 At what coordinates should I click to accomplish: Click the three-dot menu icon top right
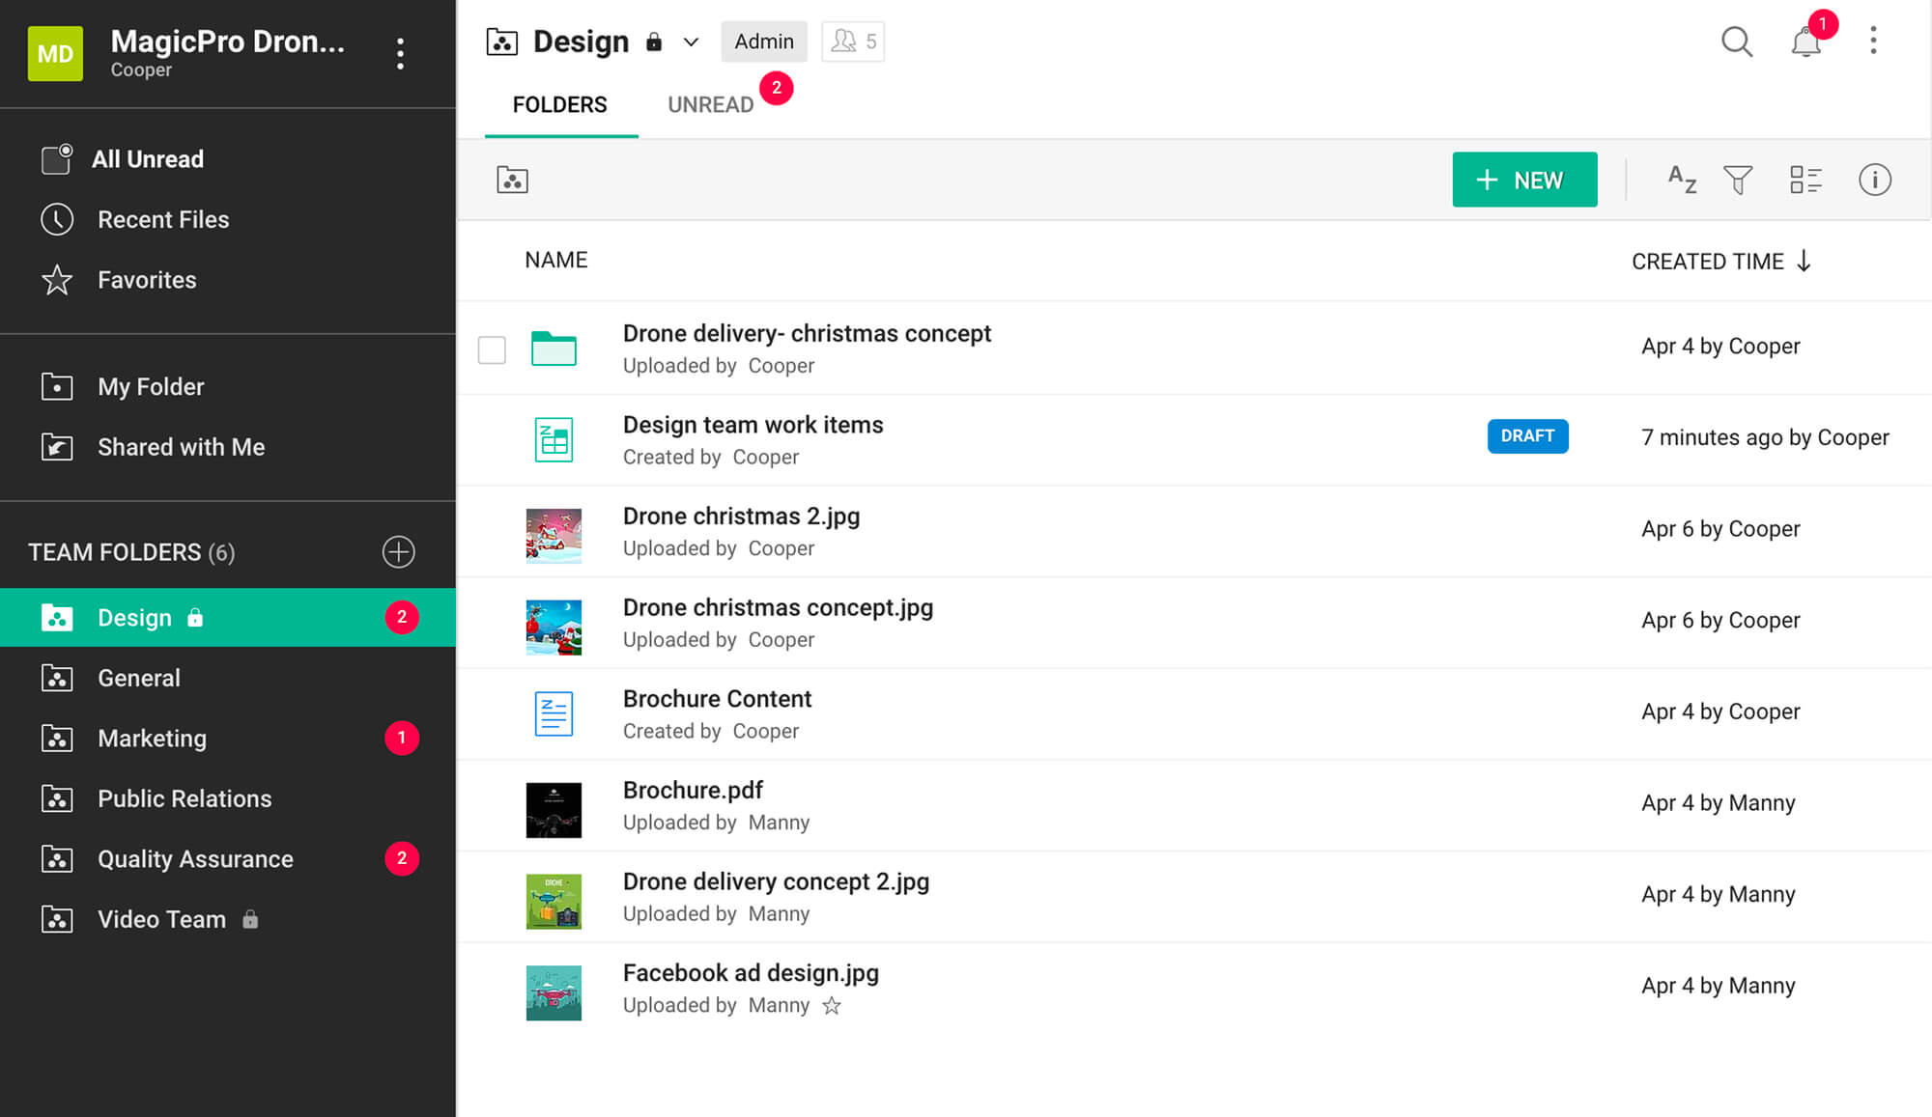1873,40
